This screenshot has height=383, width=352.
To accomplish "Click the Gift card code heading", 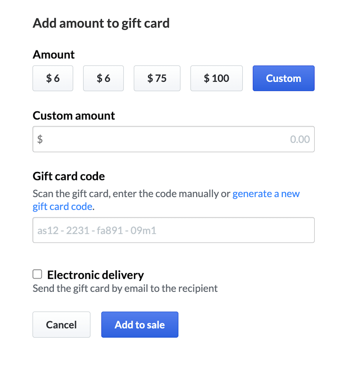I will point(69,176).
